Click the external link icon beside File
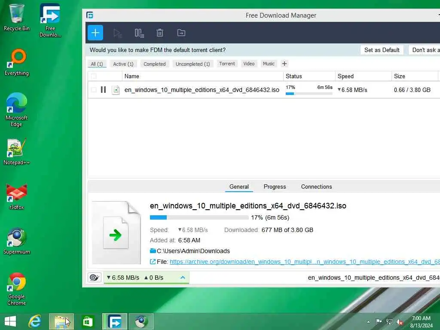Screen dimensions: 440x330 coord(153,262)
